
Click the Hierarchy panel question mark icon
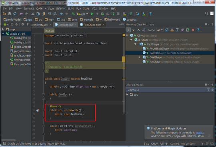pos(198,30)
